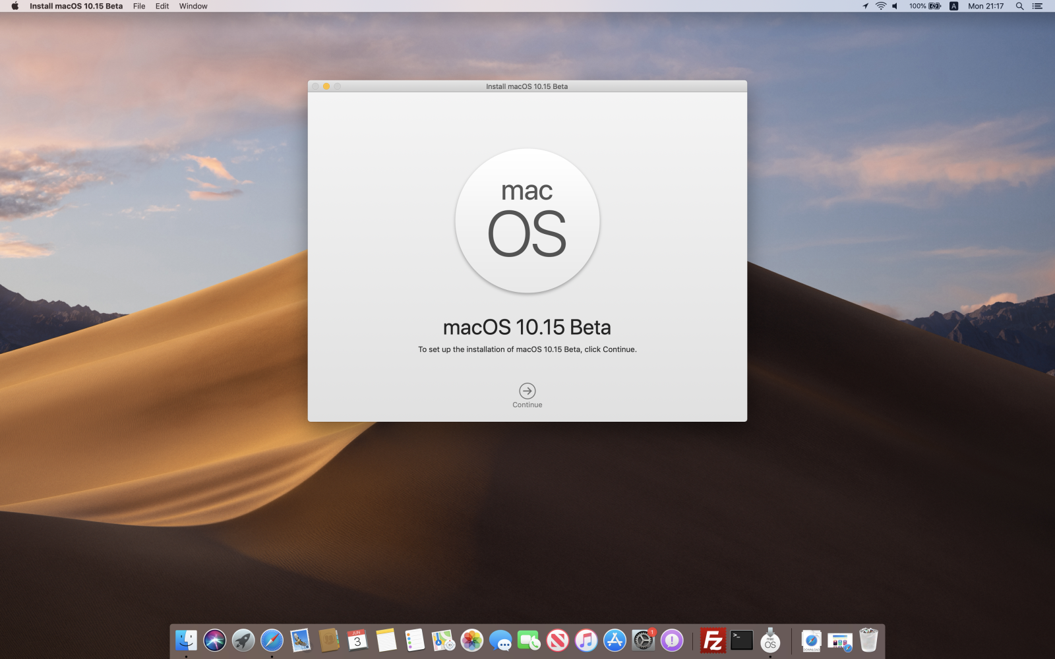Click the location services arrow in menu bar

tap(865, 6)
